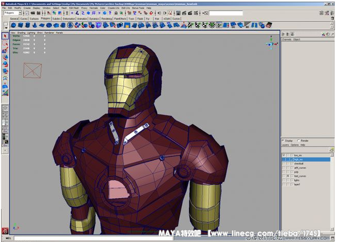Viewport: 338px width, 242px height.
Task: Toggle visibility box of low_res layer
Action: click(x=284, y=155)
